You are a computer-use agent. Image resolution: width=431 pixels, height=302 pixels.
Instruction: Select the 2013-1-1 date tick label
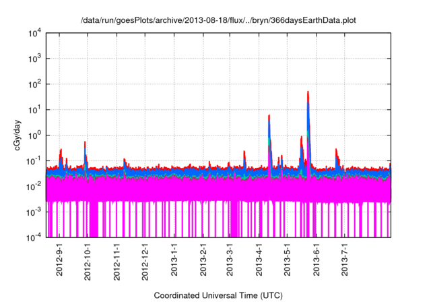174,261
